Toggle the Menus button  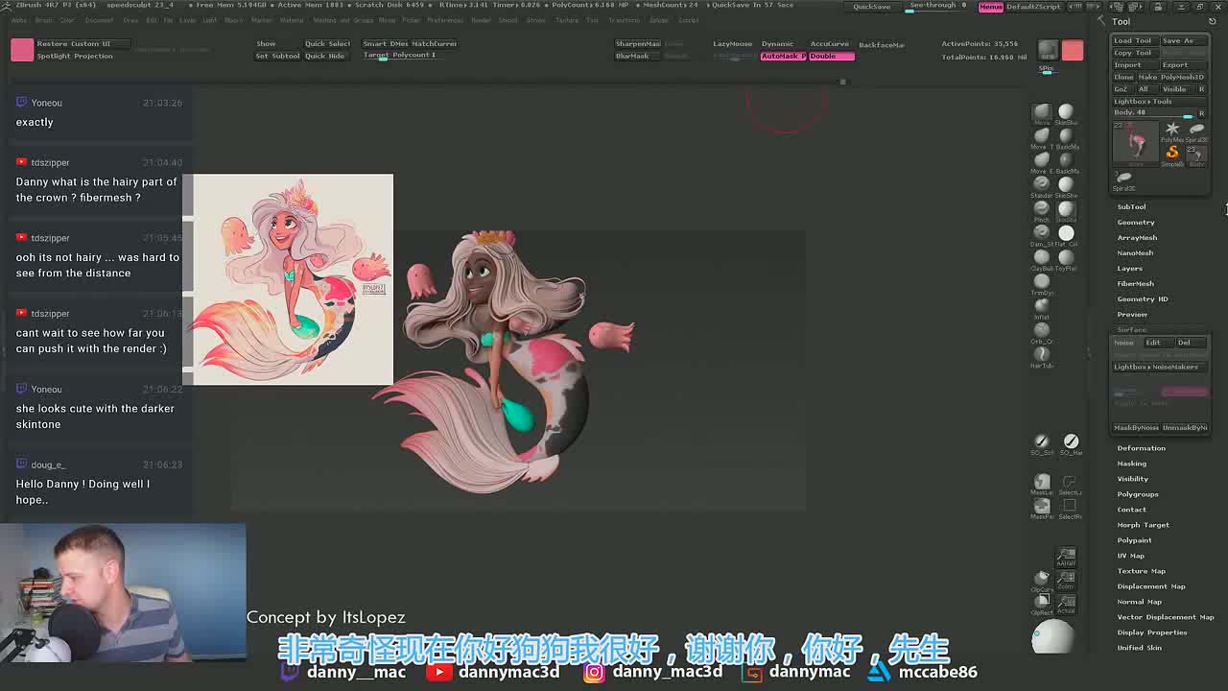click(x=991, y=7)
